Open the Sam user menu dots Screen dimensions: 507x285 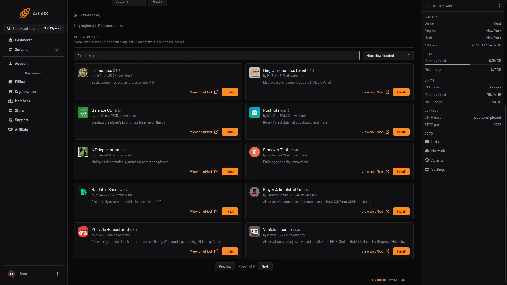[58, 274]
